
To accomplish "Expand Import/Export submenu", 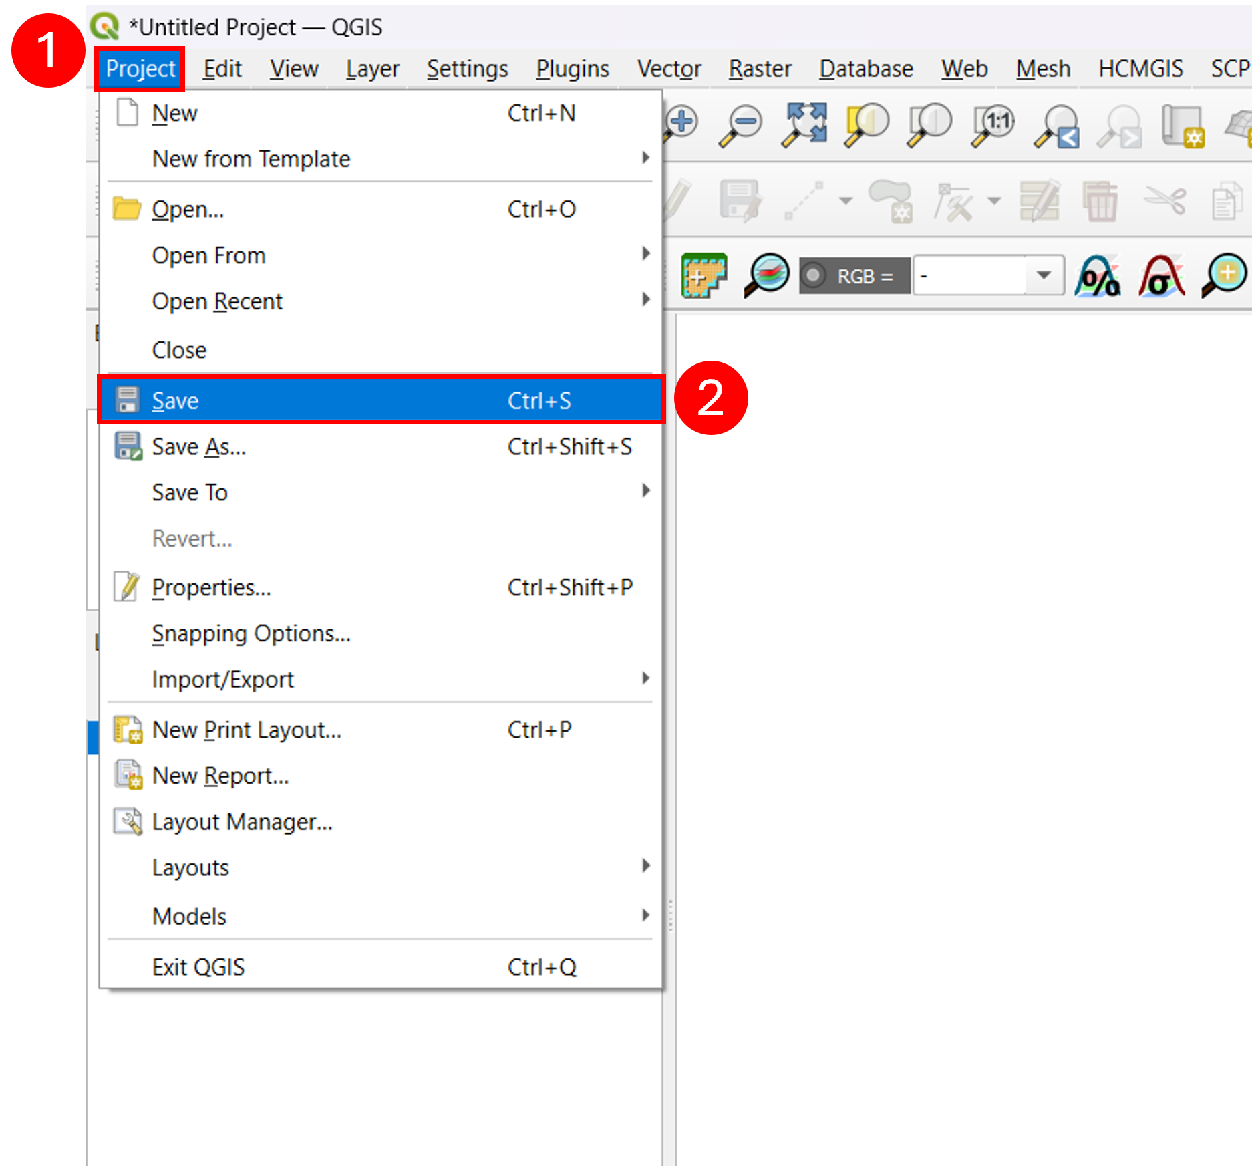I will pyautogui.click(x=381, y=680).
